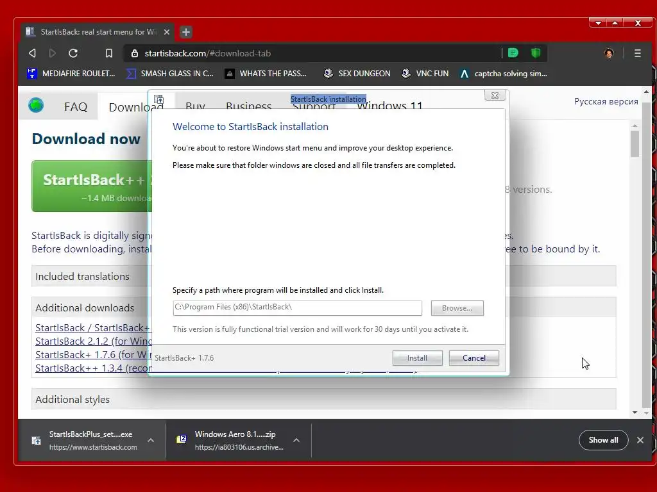Click the page scrollbar down arrow
This screenshot has height=492, width=657.
click(x=635, y=413)
